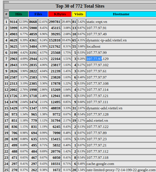Click KBytes value 10331
The image size is (156, 172).
[55, 164]
